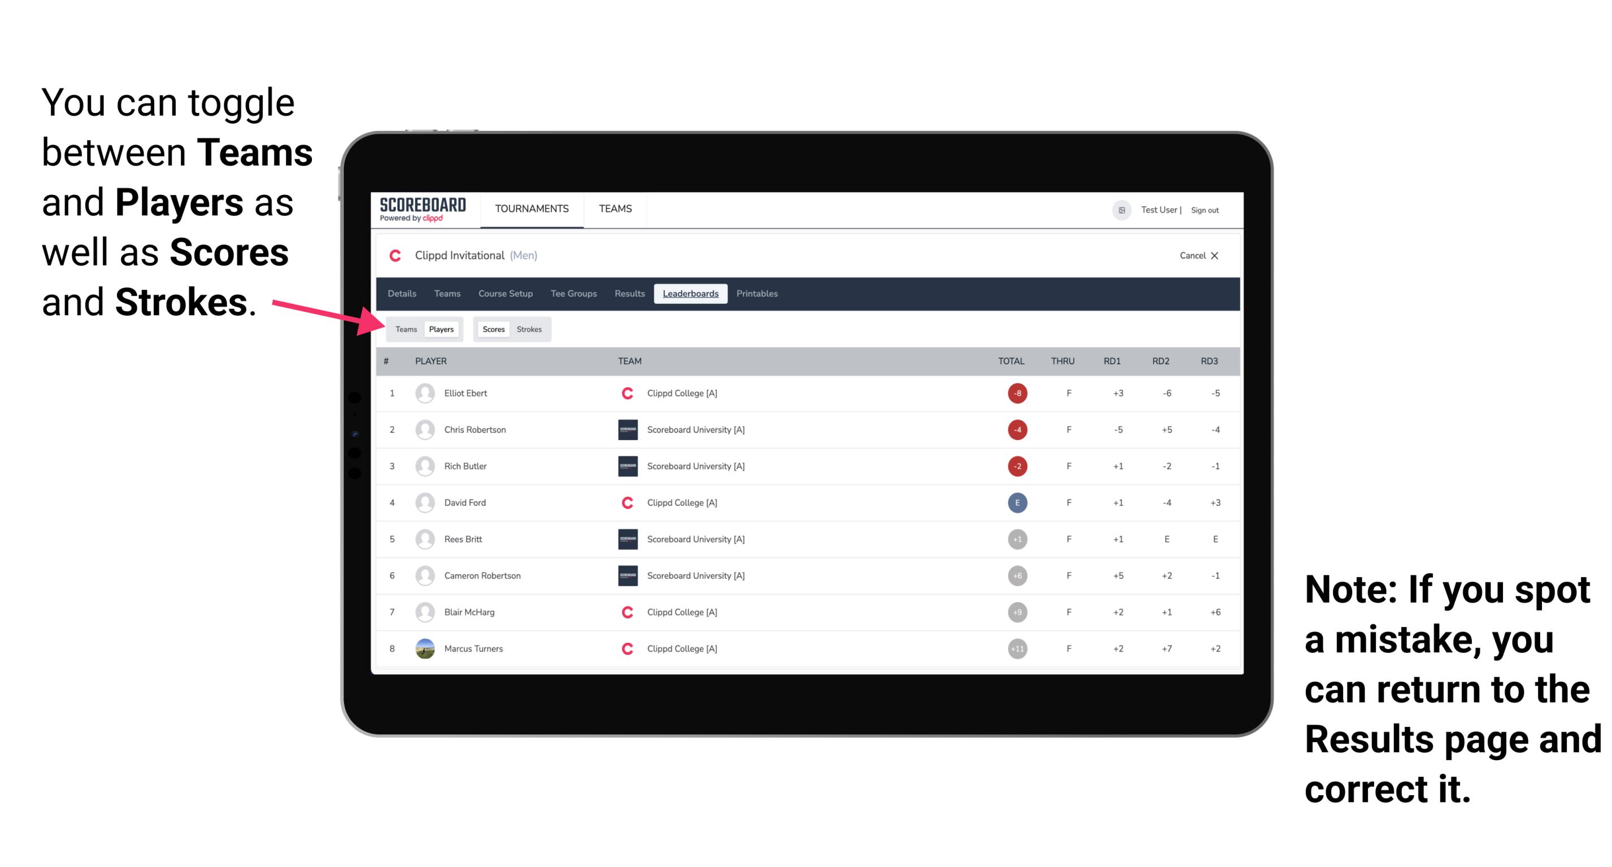Toggle to Teams leaderboard view
This screenshot has height=867, width=1612.
pyautogui.click(x=406, y=329)
